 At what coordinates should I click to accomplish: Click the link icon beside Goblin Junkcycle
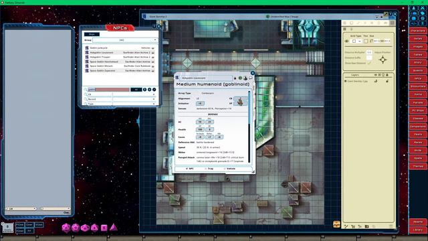point(87,48)
